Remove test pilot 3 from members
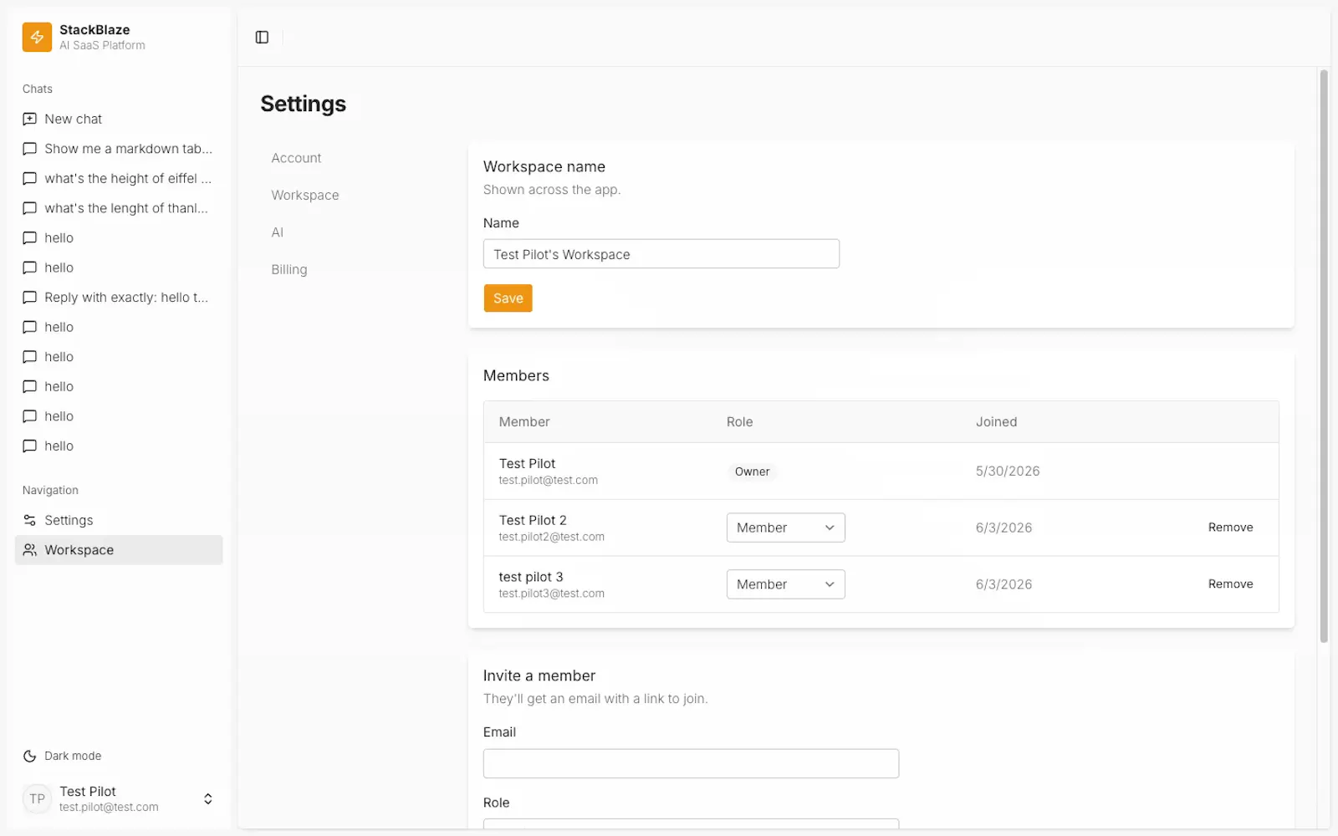 tap(1230, 584)
